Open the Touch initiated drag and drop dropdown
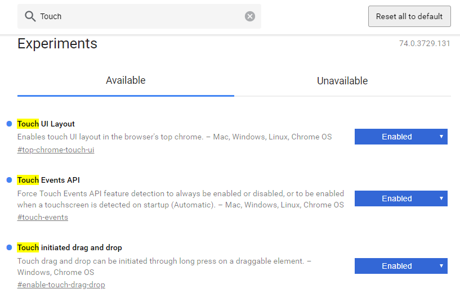 coord(401,266)
